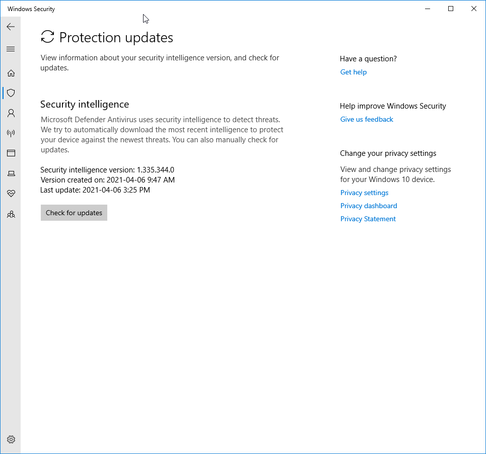The image size is (486, 454).
Task: Open the Privacy dashboard link
Action: click(369, 206)
